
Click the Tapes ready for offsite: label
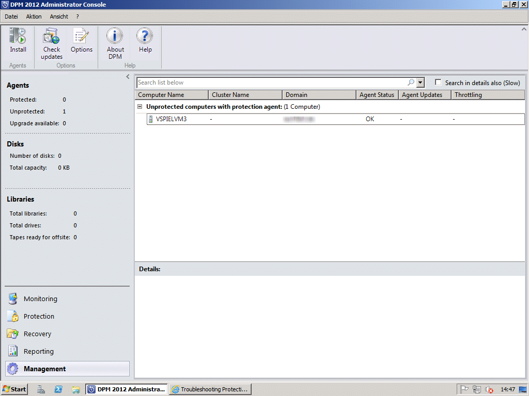tap(40, 237)
